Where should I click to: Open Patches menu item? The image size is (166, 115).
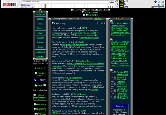[x=40, y=19]
